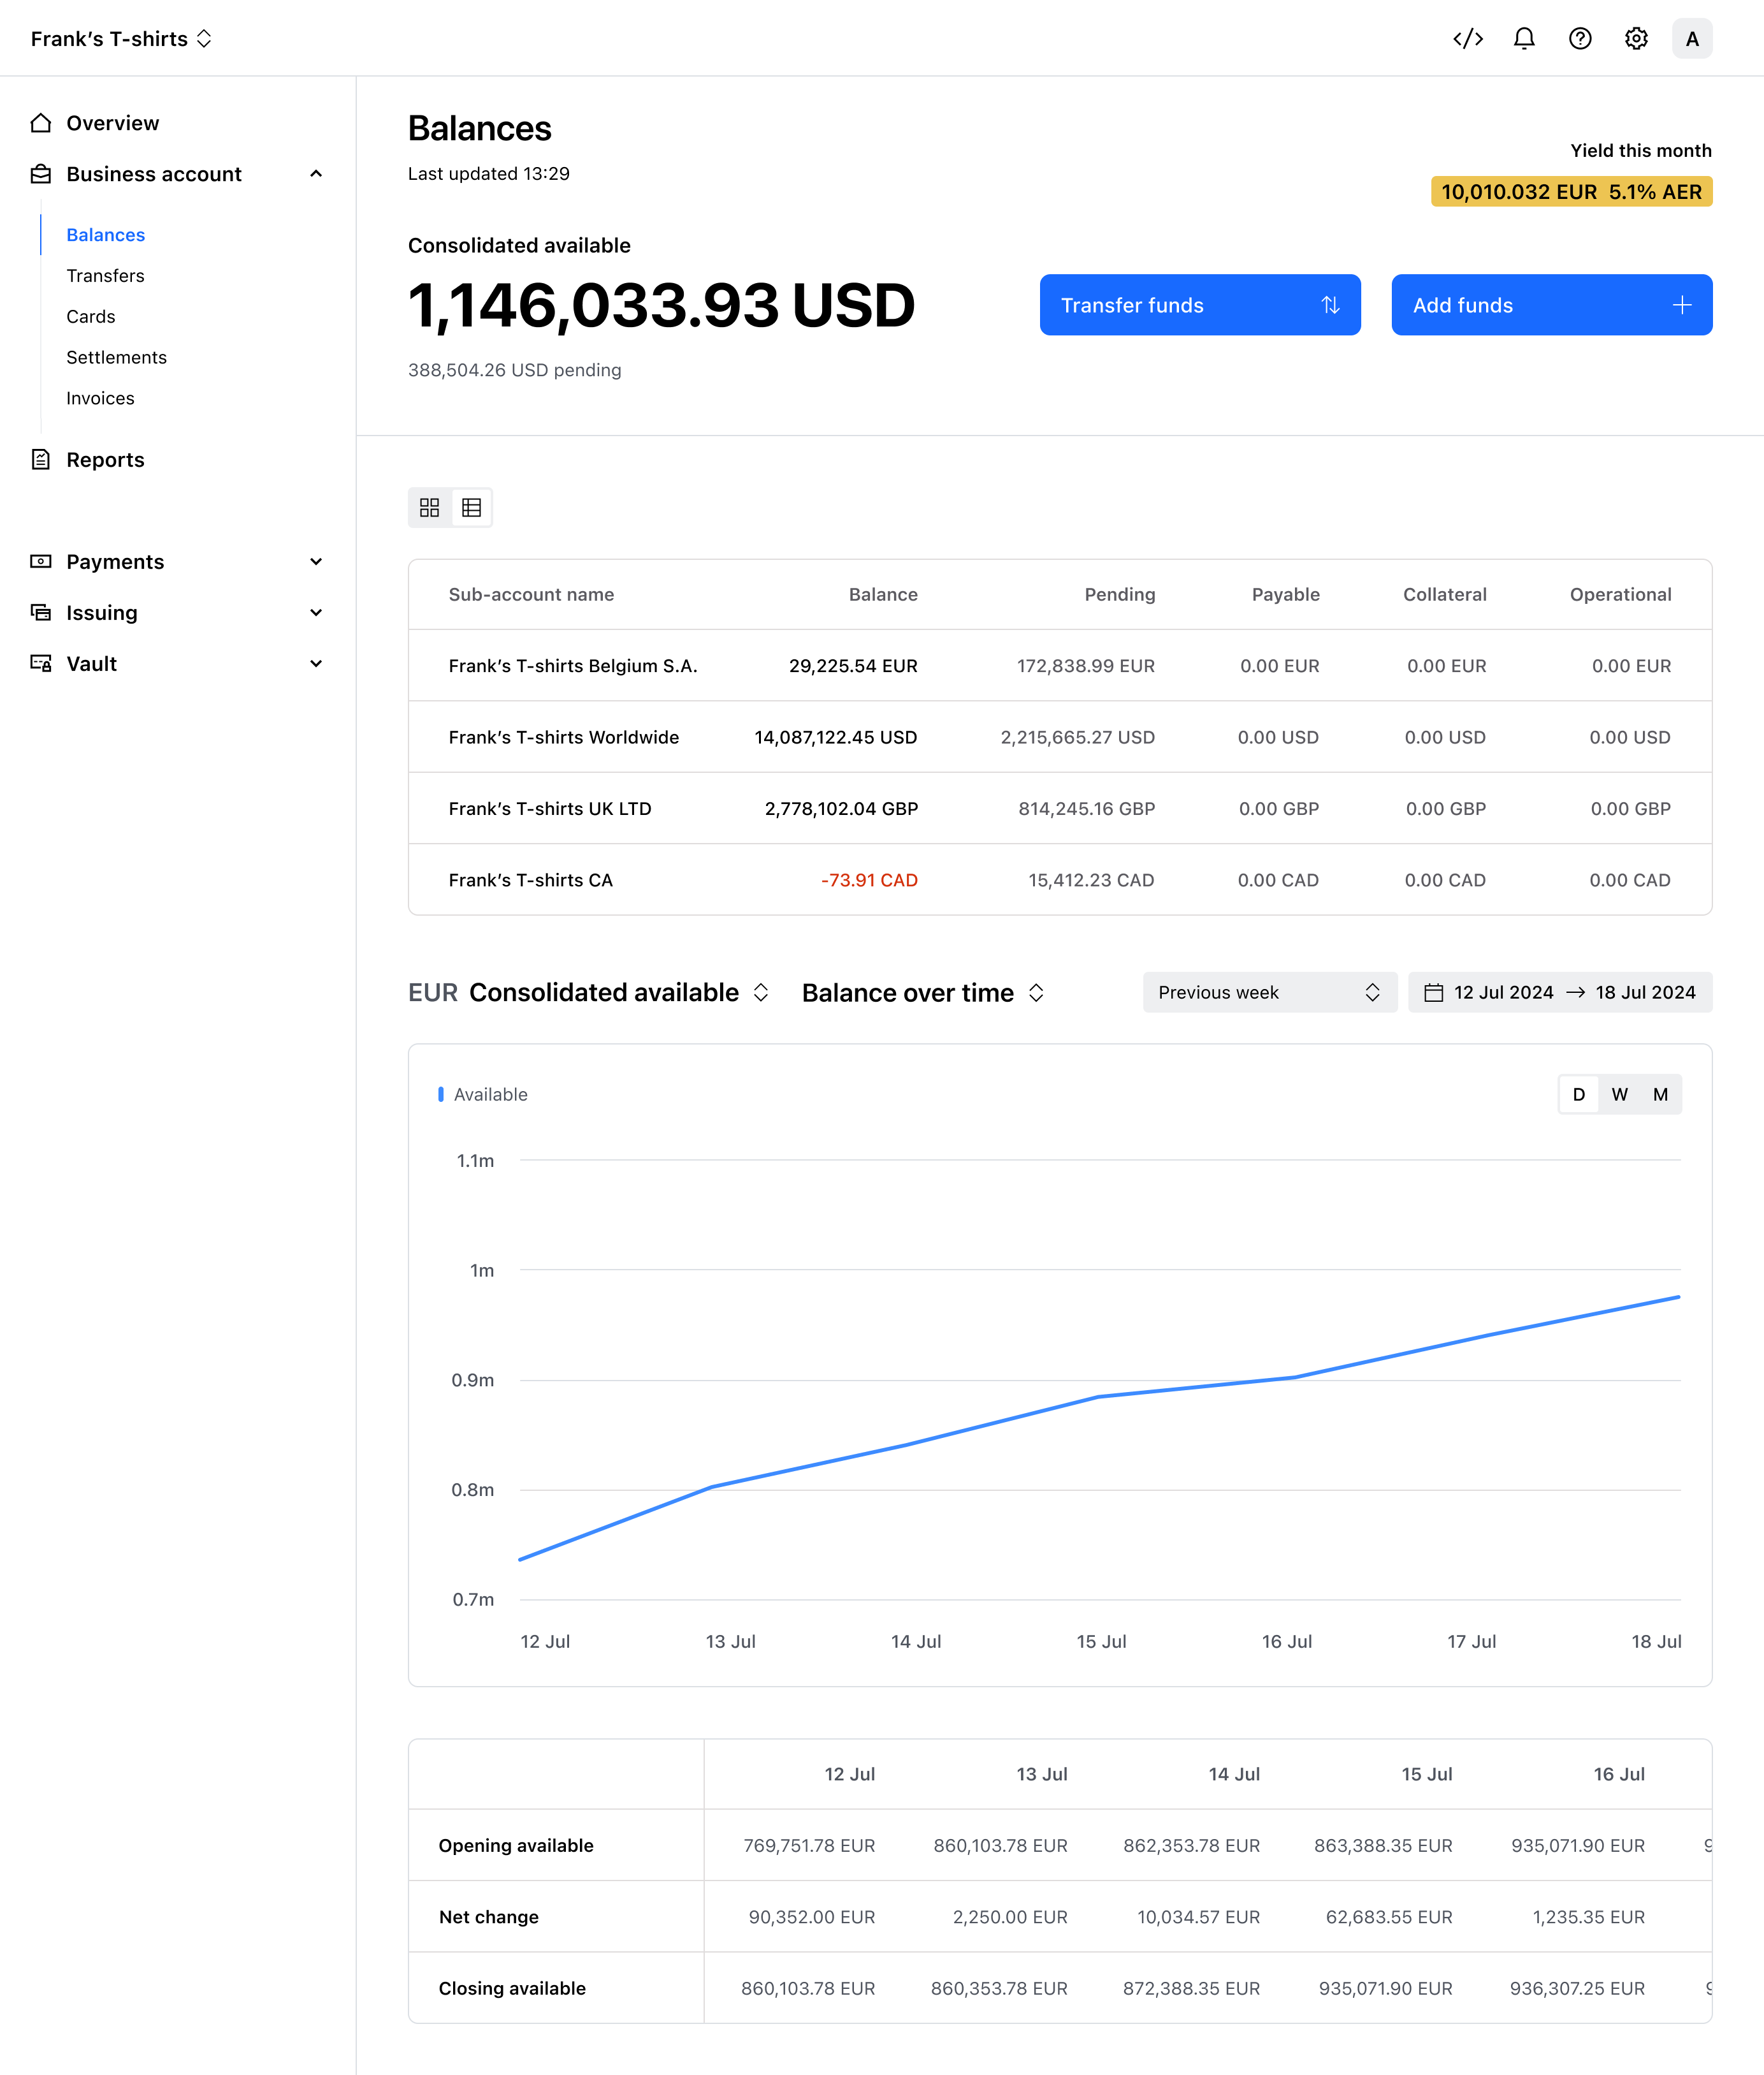Open Transfers page
Viewport: 1764px width, 2075px height.
(105, 276)
